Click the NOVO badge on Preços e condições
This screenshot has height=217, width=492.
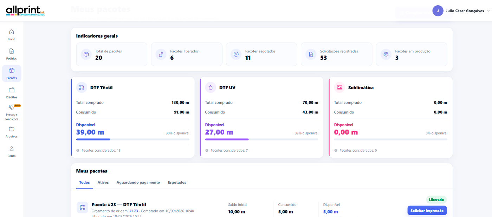click(x=17, y=106)
